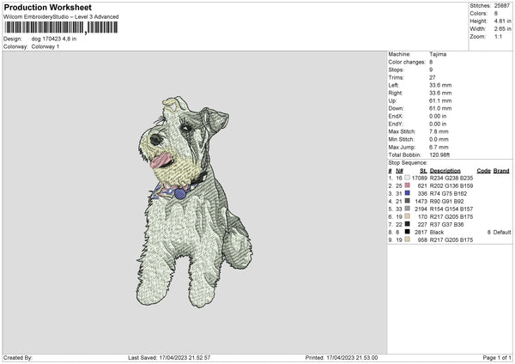Click the St. stitch count column header

[423, 170]
